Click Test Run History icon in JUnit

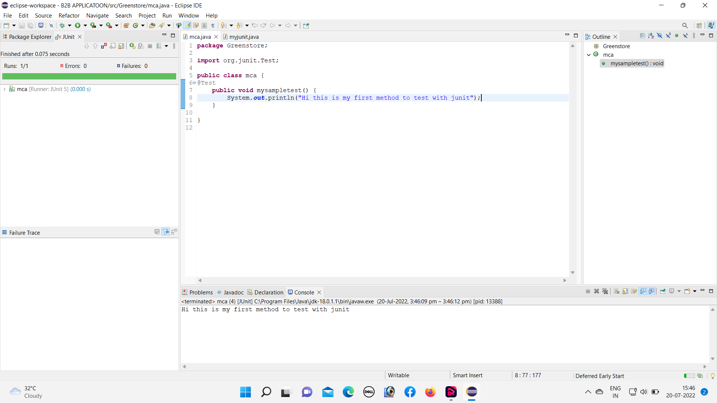pos(159,46)
